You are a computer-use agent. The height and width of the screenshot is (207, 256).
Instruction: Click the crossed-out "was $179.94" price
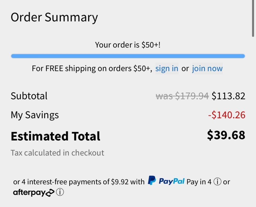tap(182, 96)
